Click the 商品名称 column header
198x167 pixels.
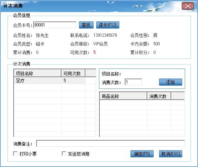point(123,96)
